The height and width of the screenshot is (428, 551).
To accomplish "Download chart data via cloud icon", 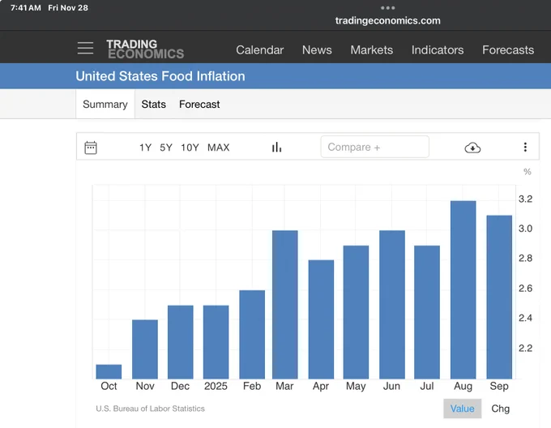I will coord(472,148).
